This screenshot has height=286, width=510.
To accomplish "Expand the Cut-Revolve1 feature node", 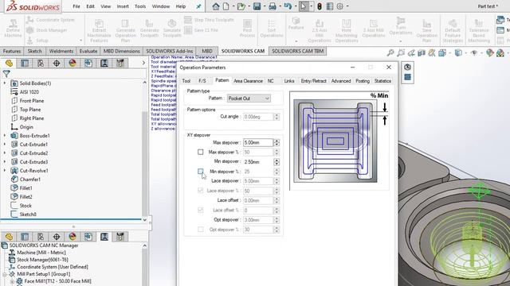I will pos(5,171).
